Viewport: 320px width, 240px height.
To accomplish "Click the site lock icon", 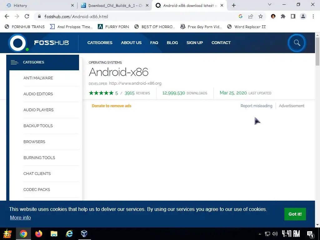I will [x=40, y=17].
